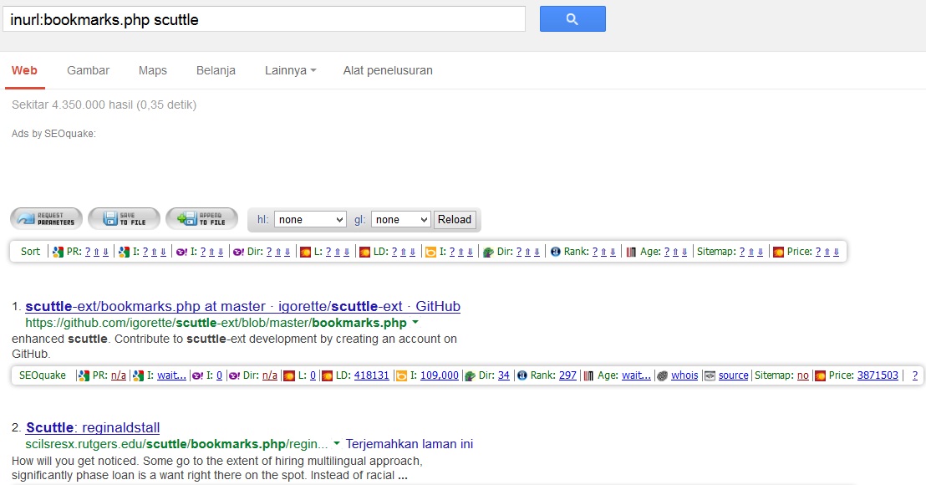The height and width of the screenshot is (485, 926).
Task: Open the hl language dropdown
Action: pos(309,219)
